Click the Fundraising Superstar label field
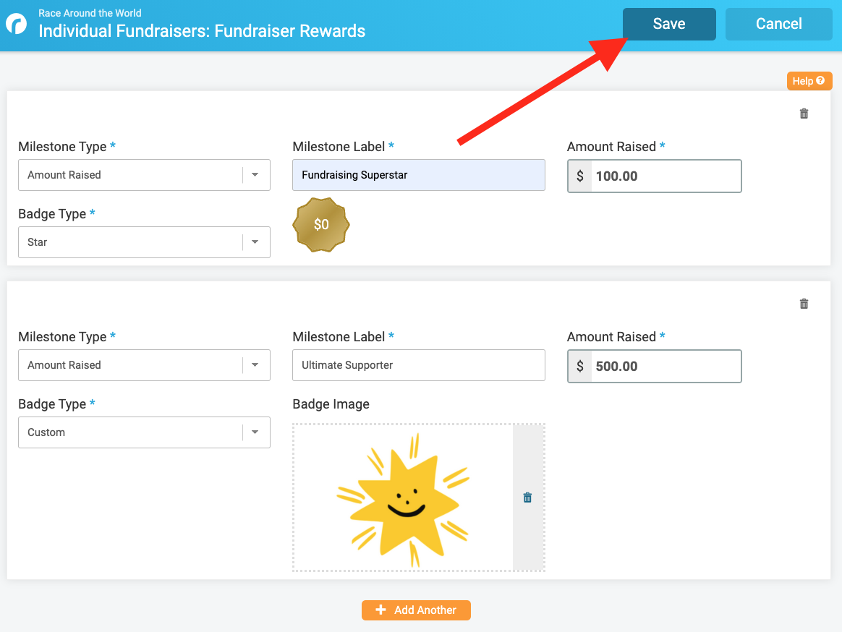The image size is (842, 632). [418, 175]
